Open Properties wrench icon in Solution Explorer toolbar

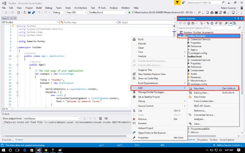click(226, 23)
